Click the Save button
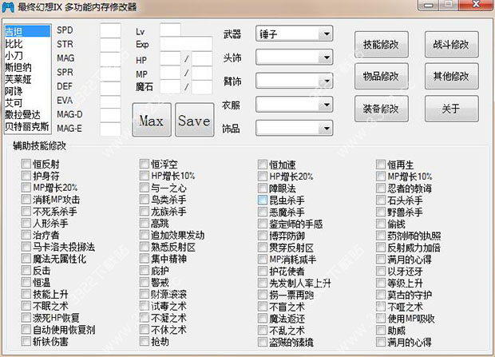Screen dimensions: 495x357 coord(195,120)
